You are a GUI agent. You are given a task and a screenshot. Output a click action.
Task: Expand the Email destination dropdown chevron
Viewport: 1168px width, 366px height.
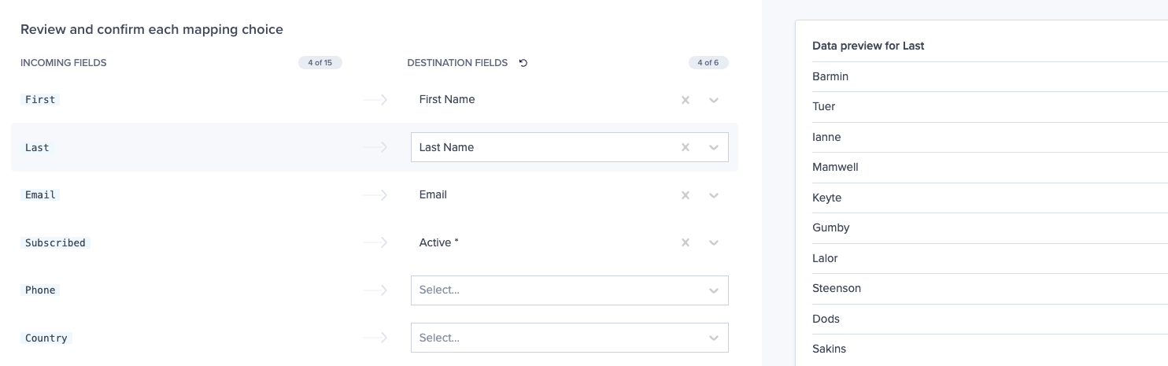(714, 195)
